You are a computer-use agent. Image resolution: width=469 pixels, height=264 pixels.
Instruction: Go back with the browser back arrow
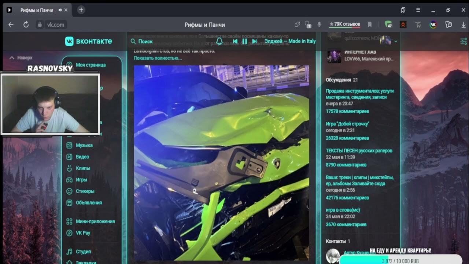click(11, 25)
